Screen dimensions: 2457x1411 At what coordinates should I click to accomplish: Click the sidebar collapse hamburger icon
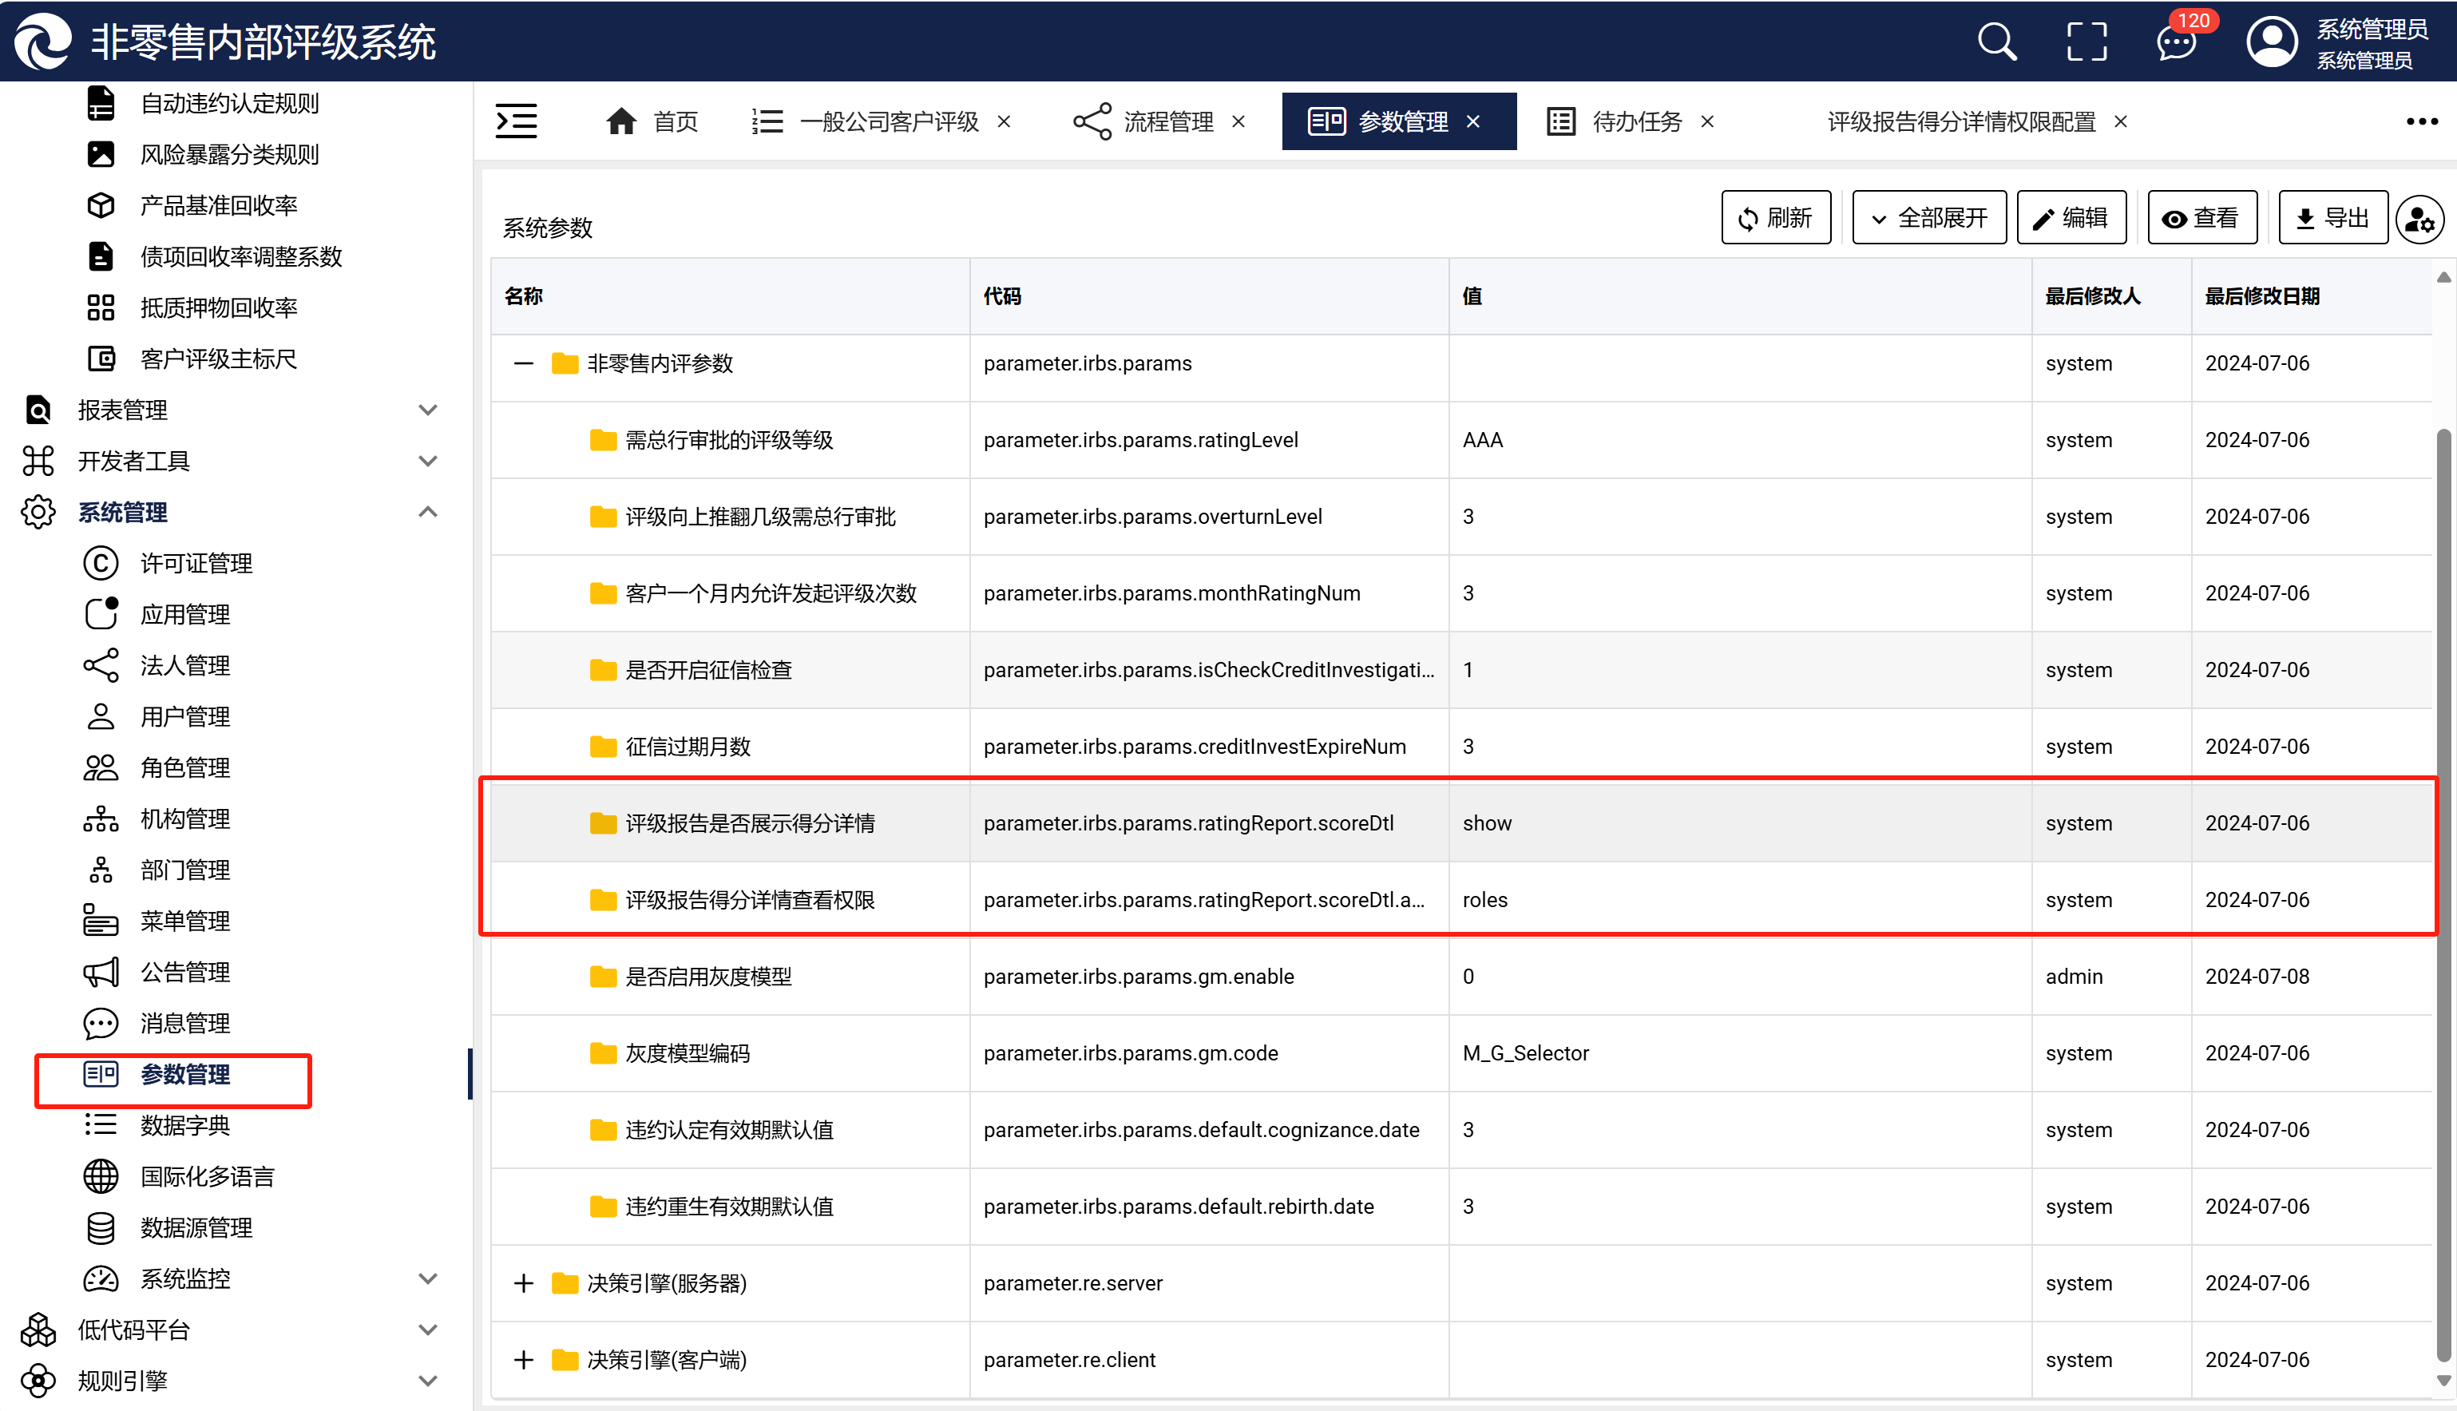point(517,121)
